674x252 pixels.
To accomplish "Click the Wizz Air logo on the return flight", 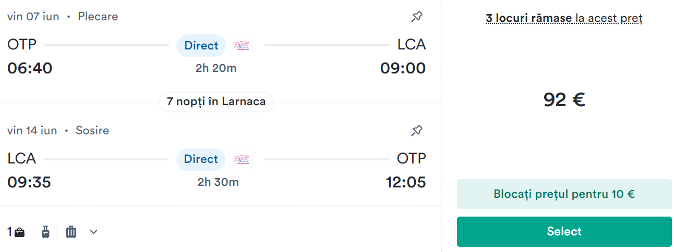I will [x=241, y=159].
